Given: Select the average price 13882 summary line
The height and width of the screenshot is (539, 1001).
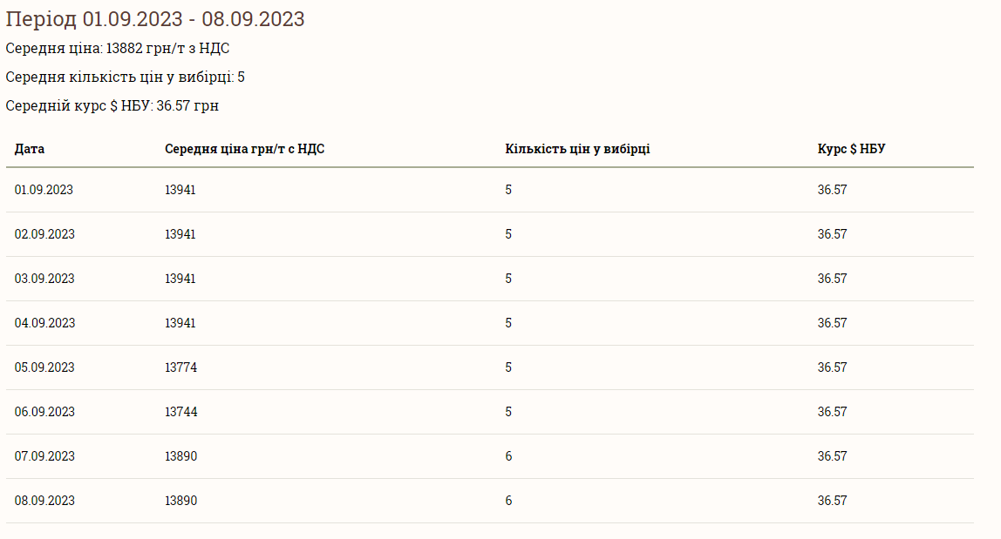Looking at the screenshot, I should click(x=117, y=49).
